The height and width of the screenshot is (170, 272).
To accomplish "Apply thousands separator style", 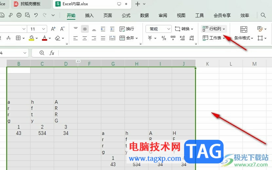I will coord(173,38).
